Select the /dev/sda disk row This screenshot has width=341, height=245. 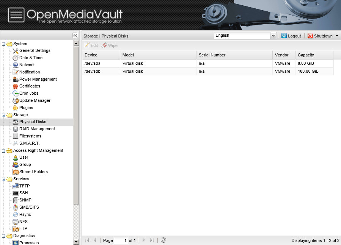[208, 63]
